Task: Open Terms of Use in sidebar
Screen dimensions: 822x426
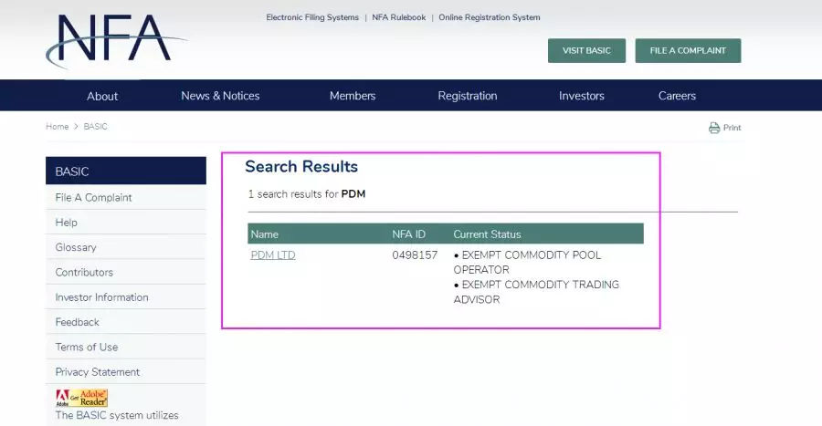Action: click(87, 347)
